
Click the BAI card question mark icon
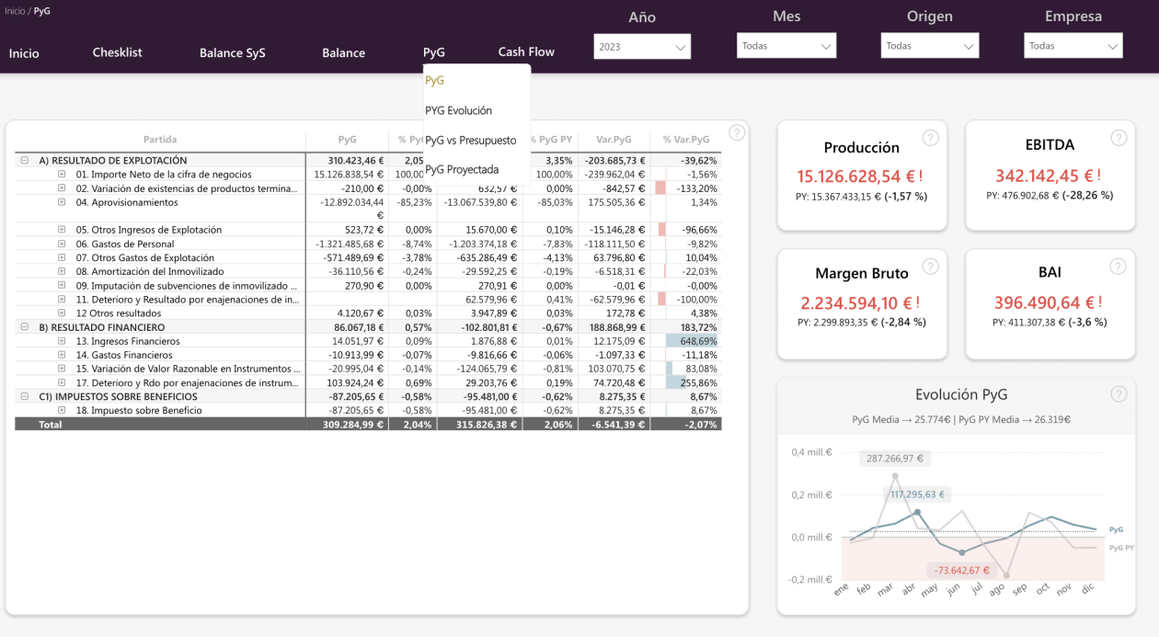(1119, 266)
